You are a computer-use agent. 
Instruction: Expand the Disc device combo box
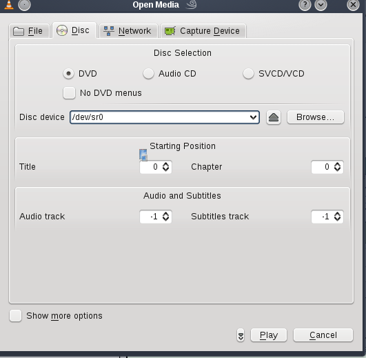pos(253,117)
